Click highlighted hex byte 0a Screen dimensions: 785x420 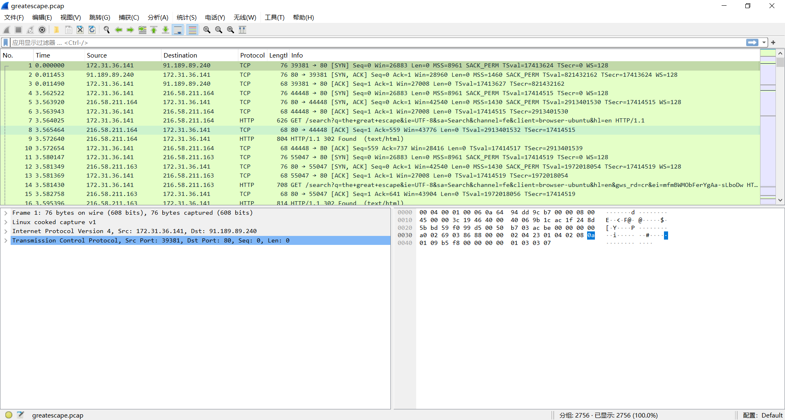click(591, 236)
